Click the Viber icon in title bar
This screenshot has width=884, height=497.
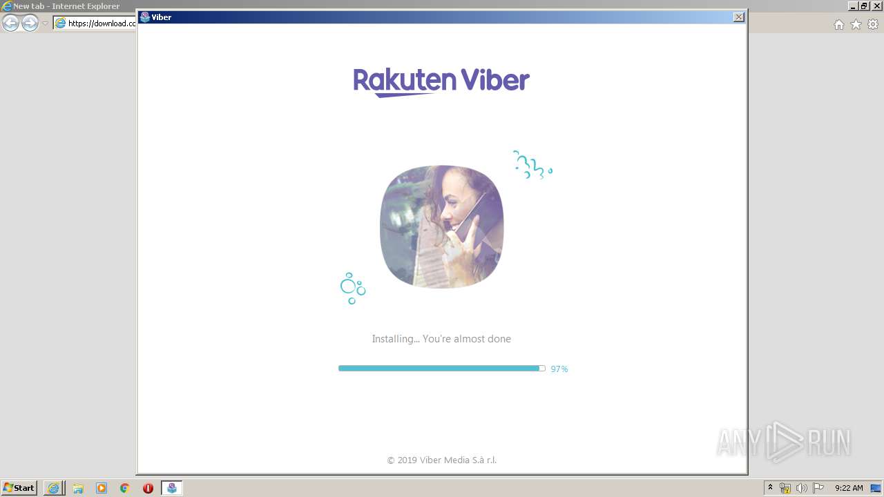point(145,17)
